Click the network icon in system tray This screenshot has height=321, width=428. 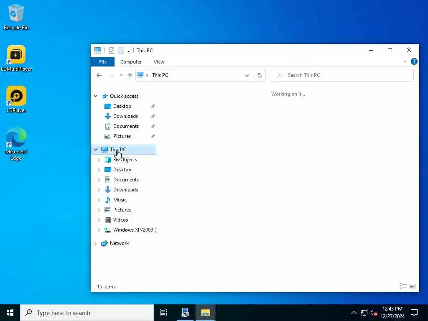[364, 313]
